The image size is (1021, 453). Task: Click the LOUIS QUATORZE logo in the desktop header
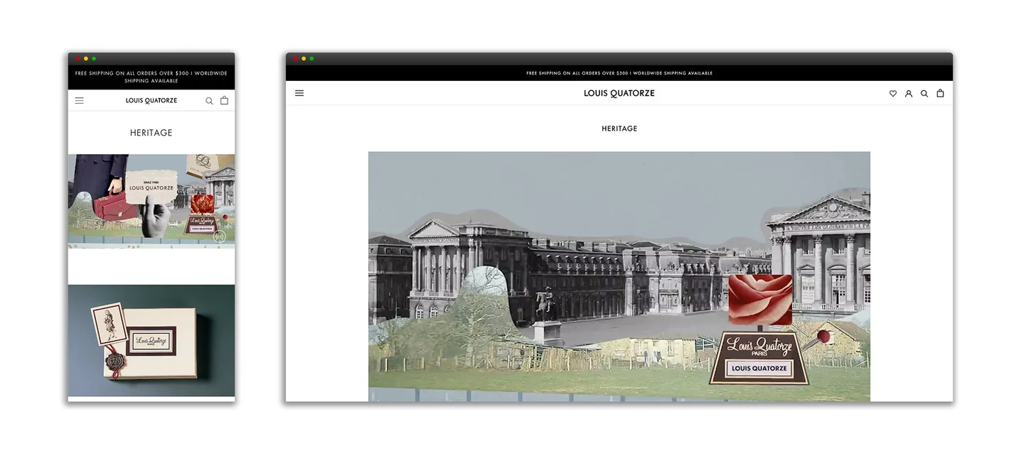coord(619,93)
